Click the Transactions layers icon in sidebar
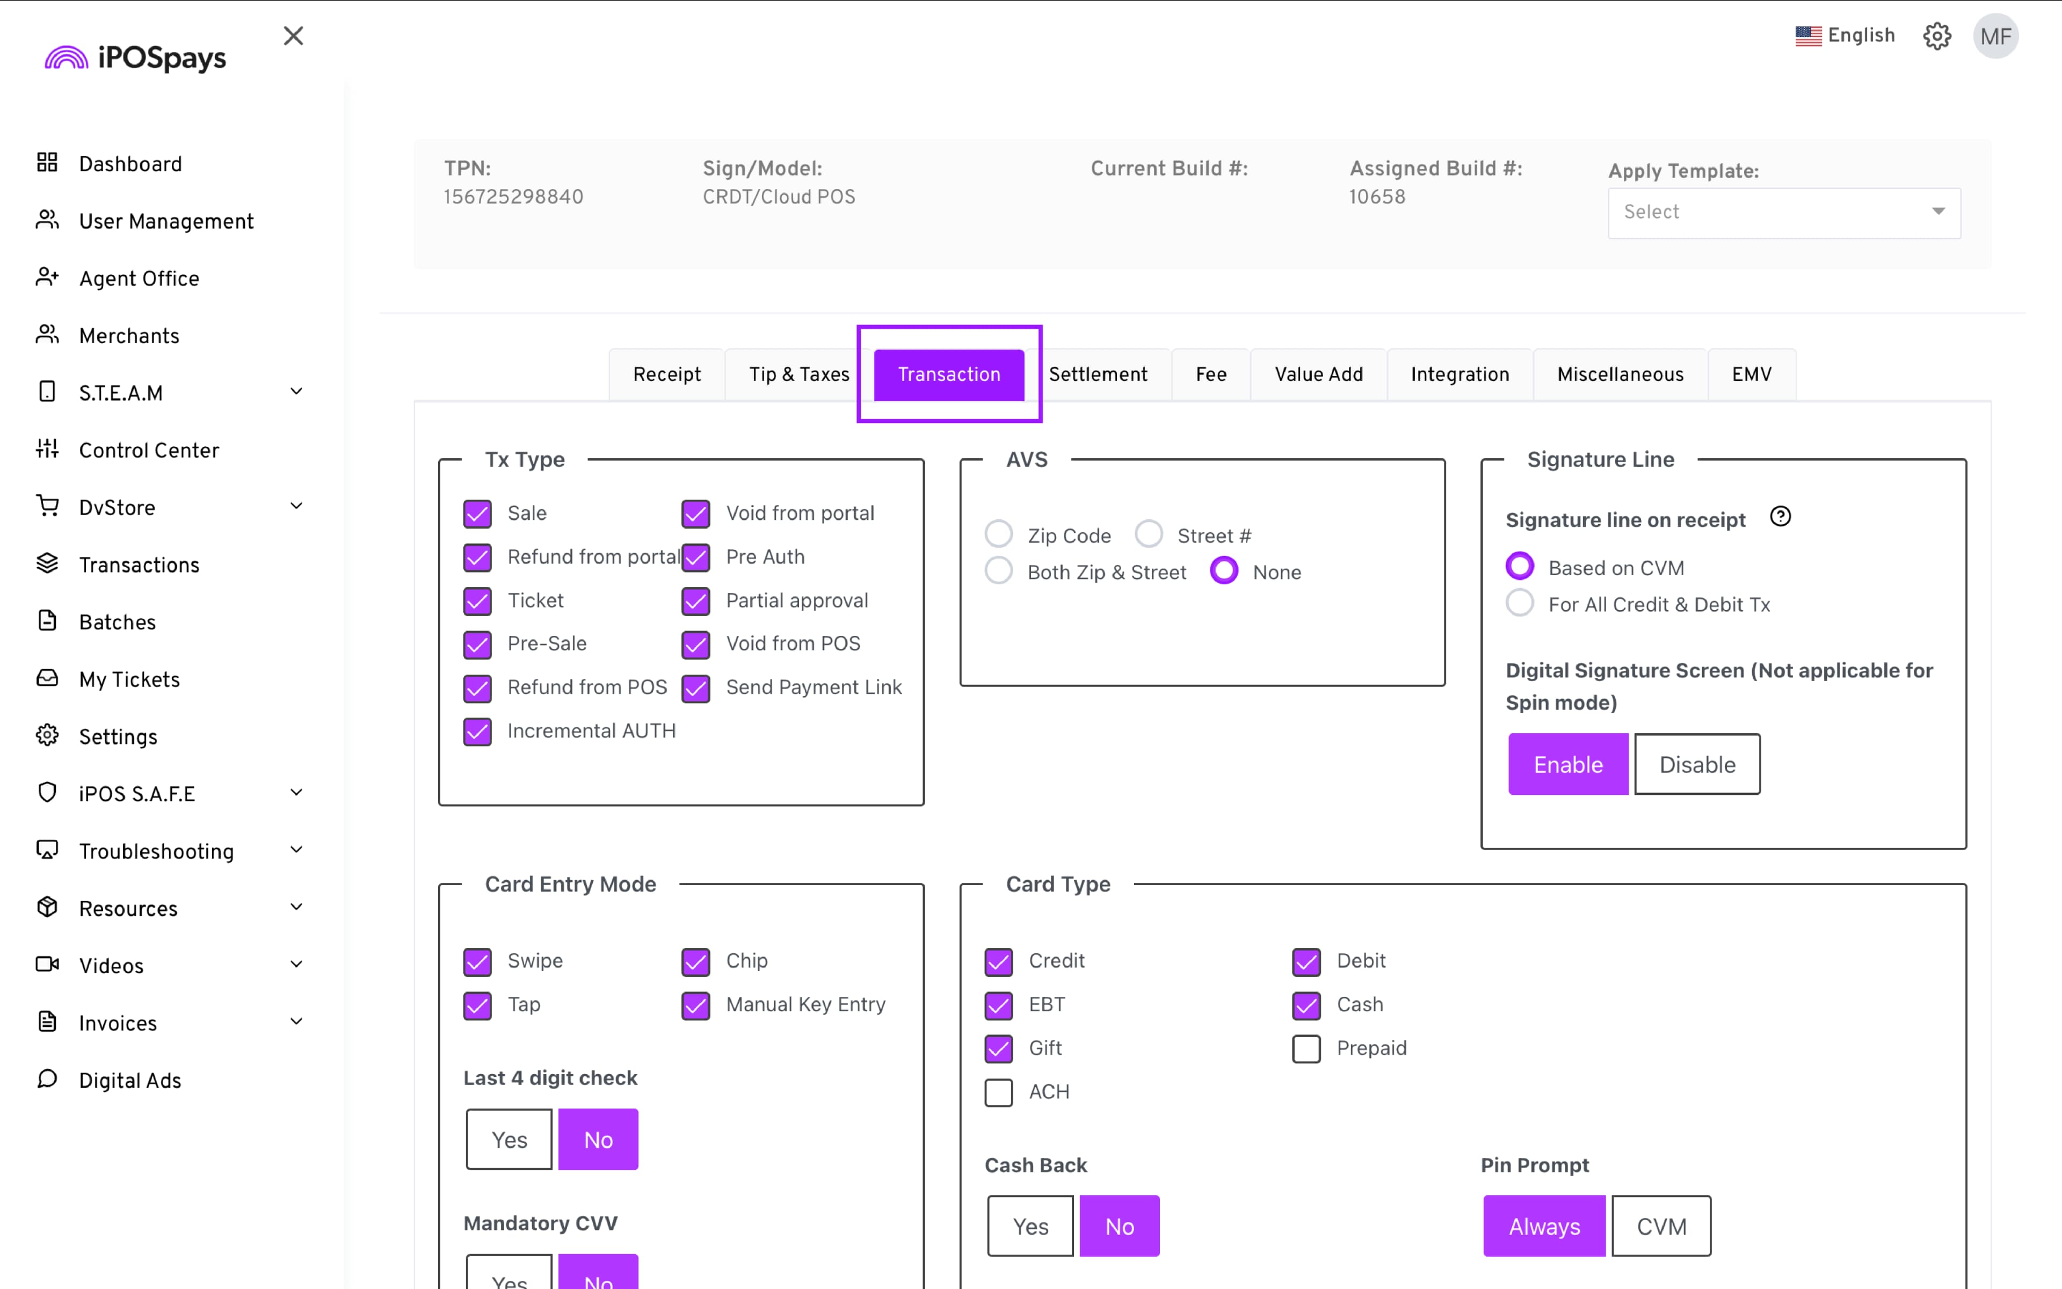 (x=47, y=563)
